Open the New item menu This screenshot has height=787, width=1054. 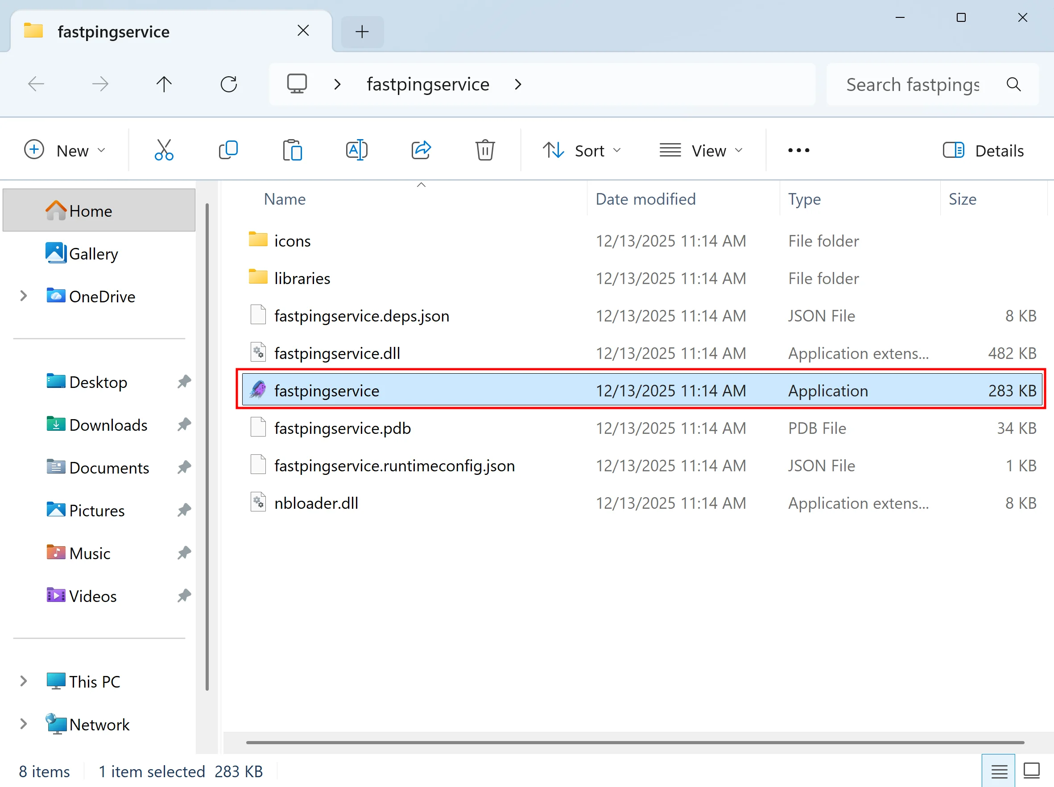65,151
